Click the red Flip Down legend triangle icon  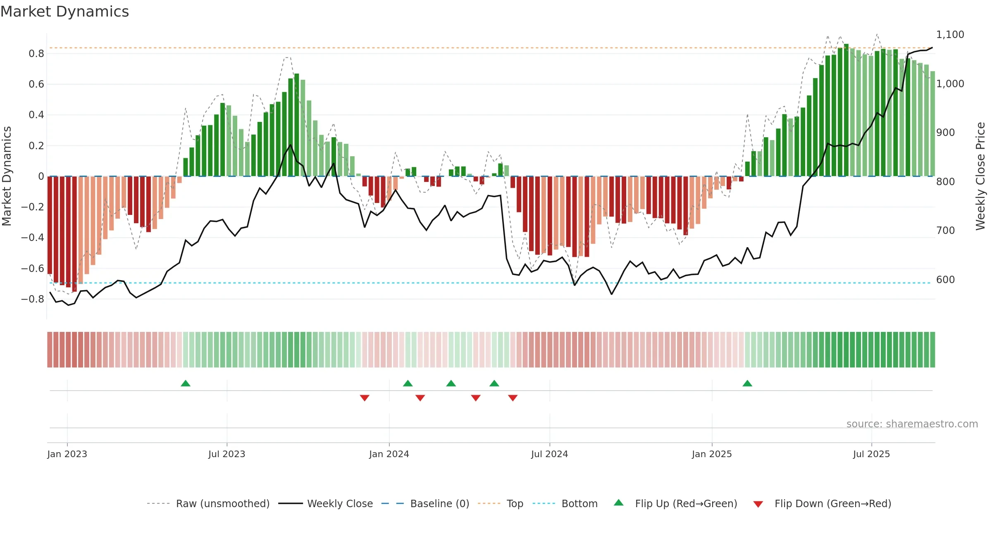[758, 504]
